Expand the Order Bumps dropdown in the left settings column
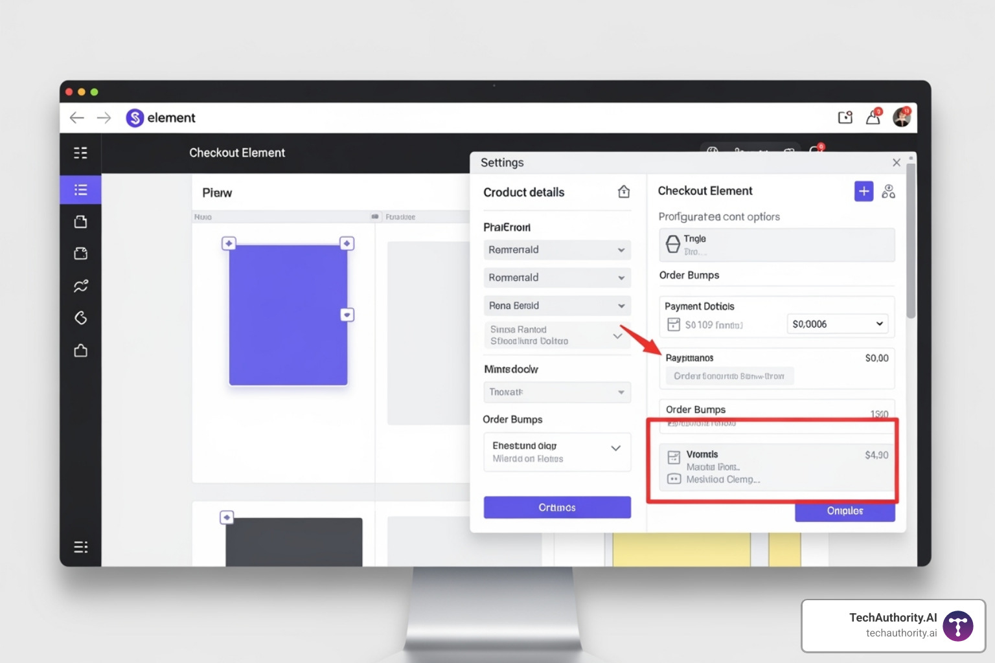This screenshot has height=663, width=995. (x=556, y=451)
